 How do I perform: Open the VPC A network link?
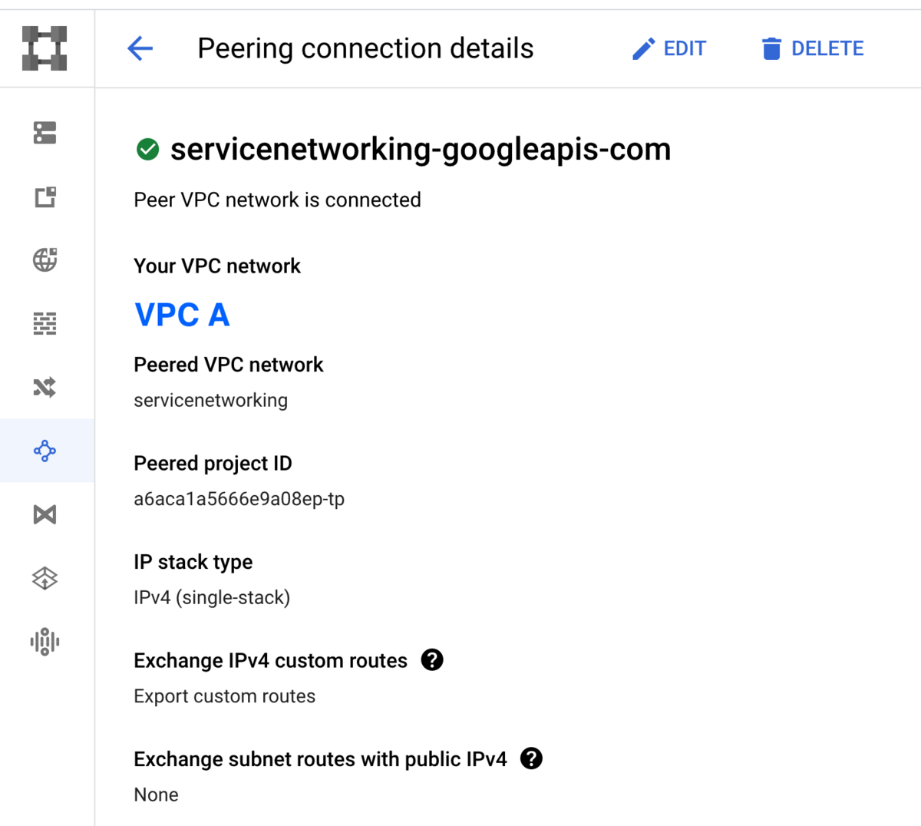pyautogui.click(x=182, y=315)
